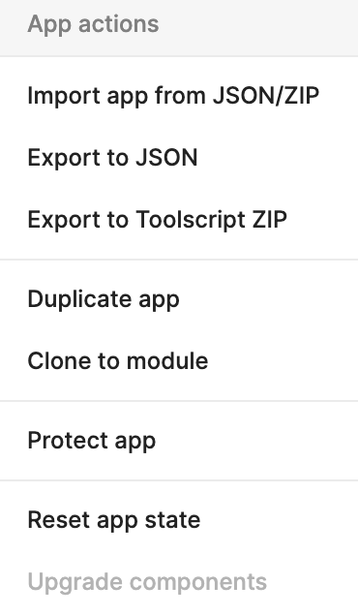This screenshot has width=358, height=616.
Task: Choose Clone to module
Action: (x=179, y=361)
